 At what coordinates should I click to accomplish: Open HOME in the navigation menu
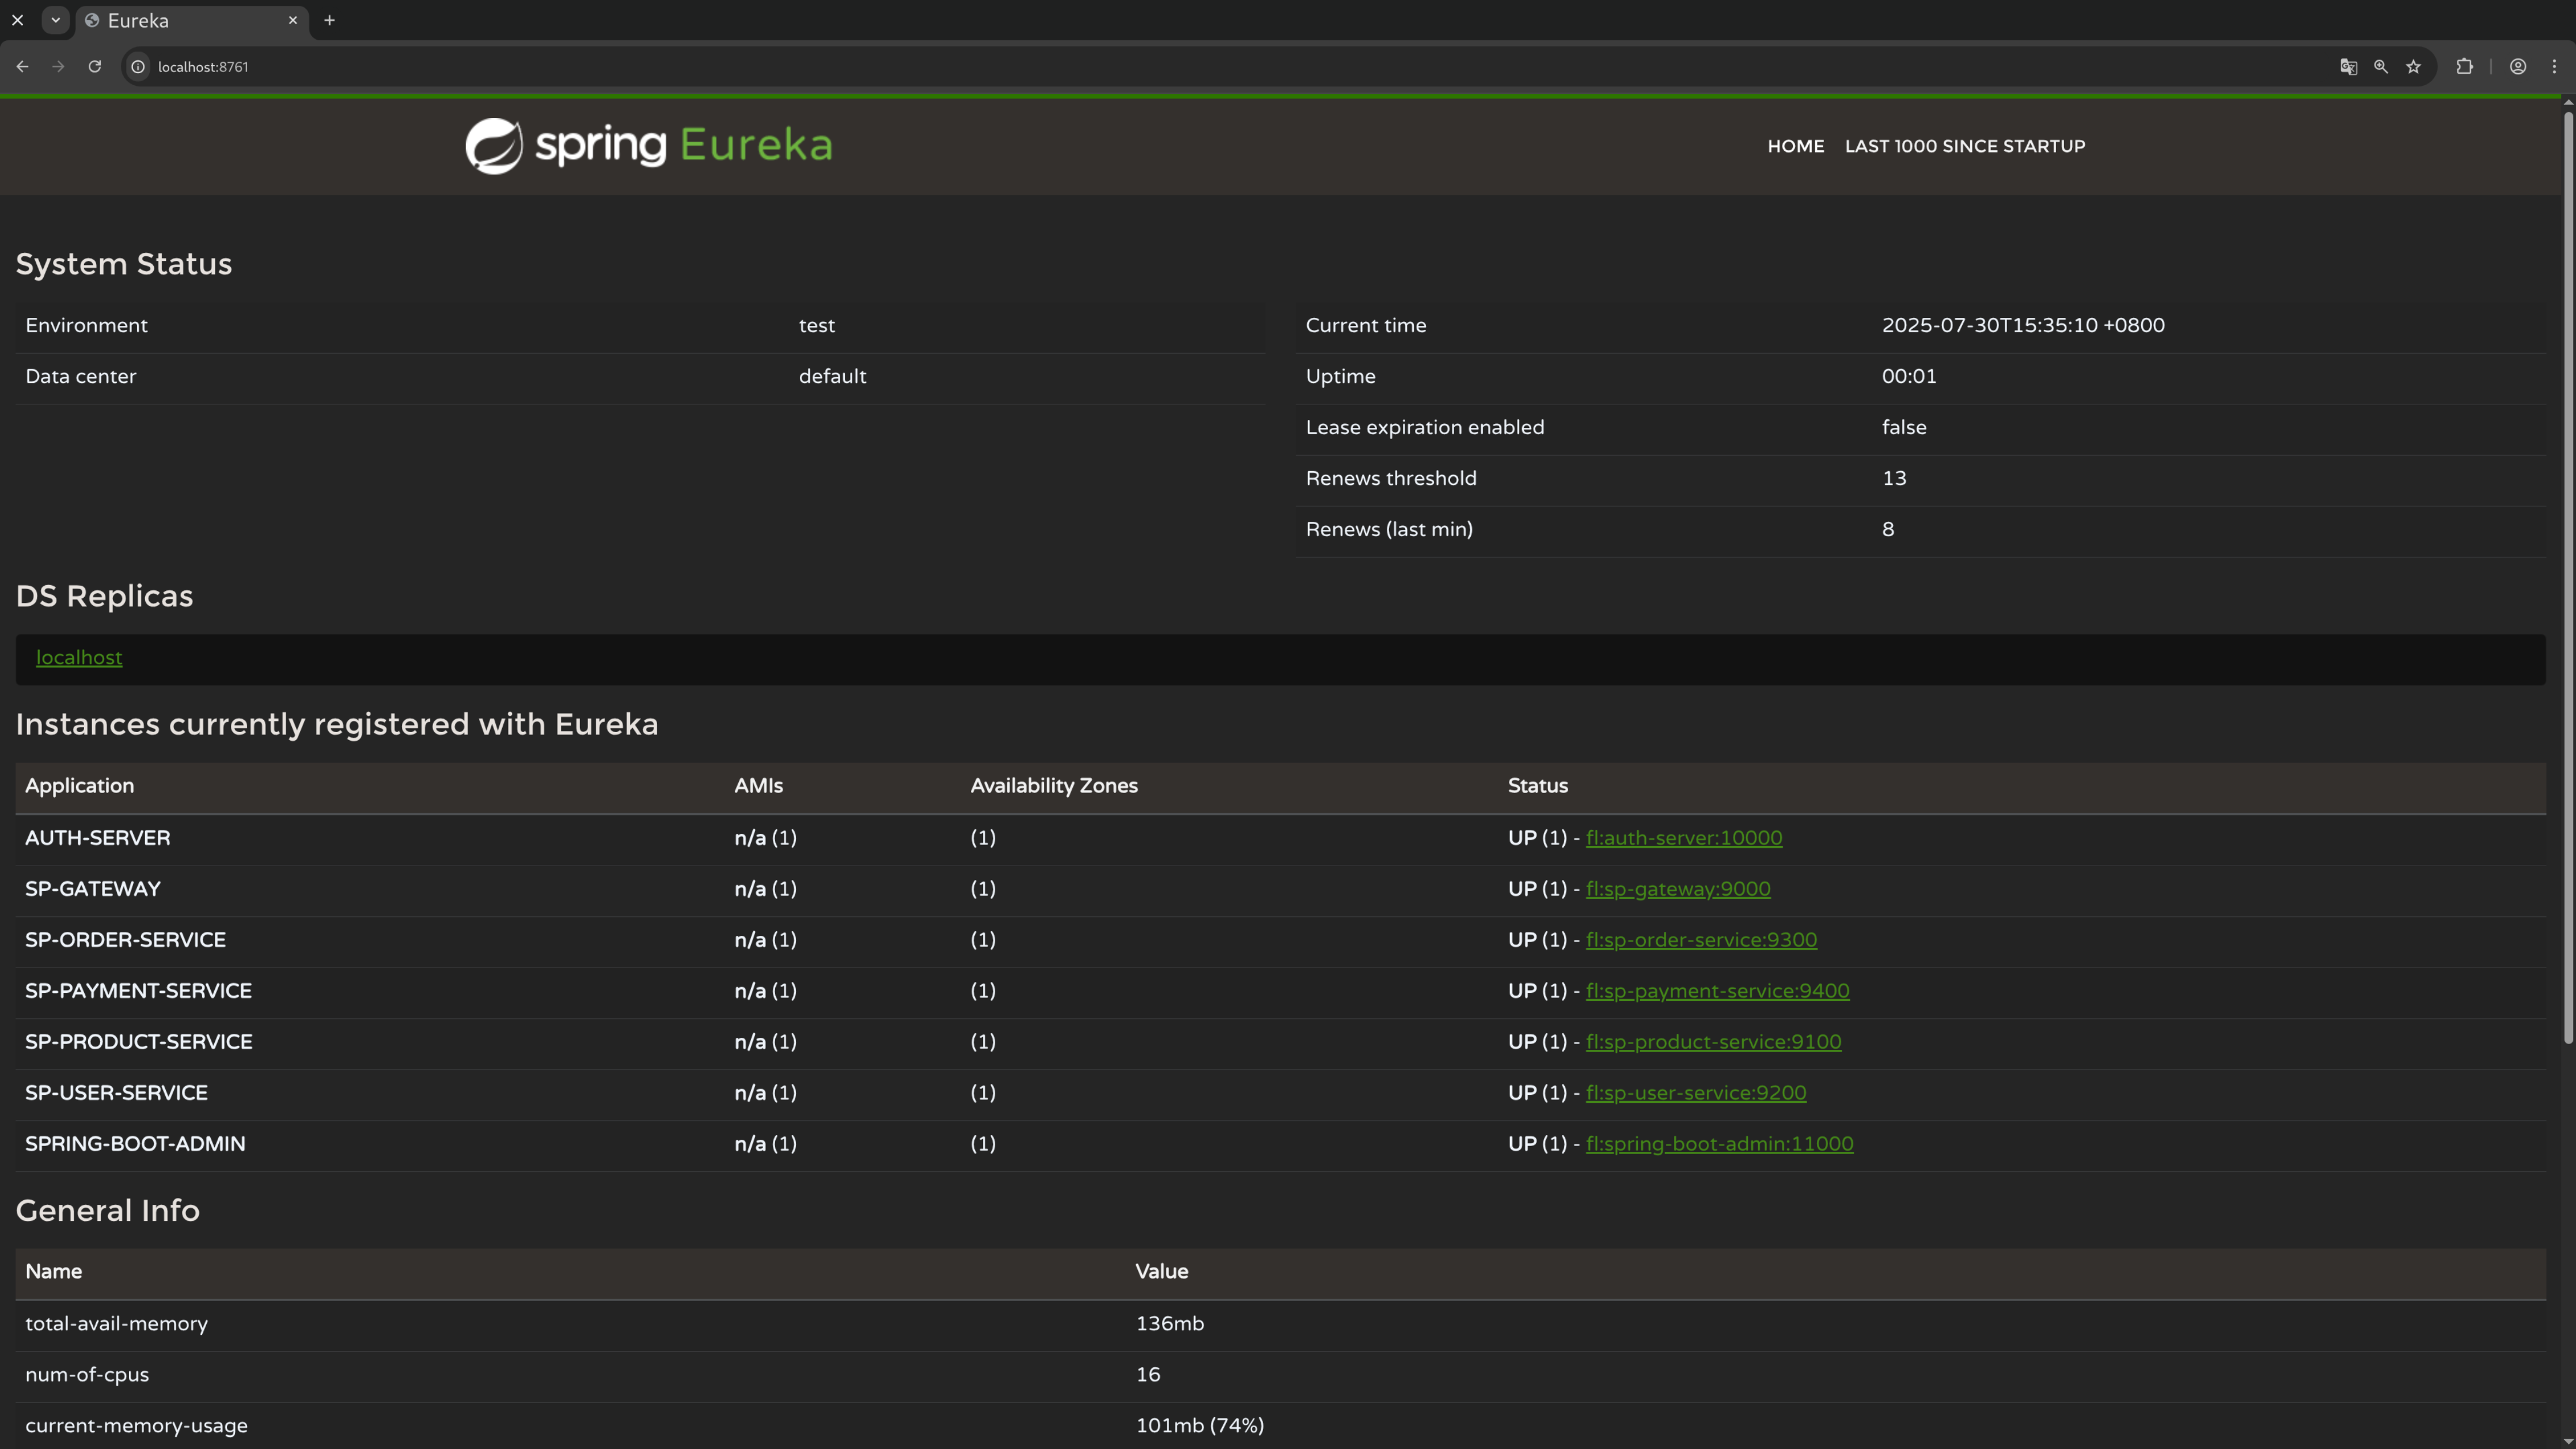pyautogui.click(x=1795, y=146)
